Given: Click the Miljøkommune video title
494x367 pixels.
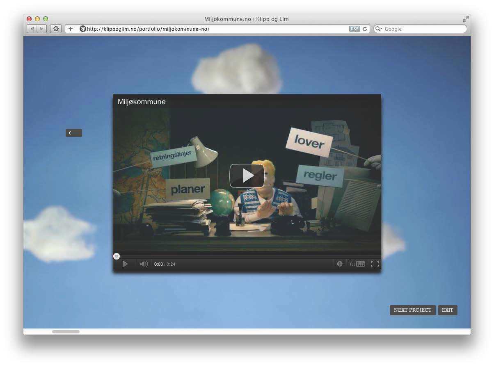Looking at the screenshot, I should click(x=142, y=102).
